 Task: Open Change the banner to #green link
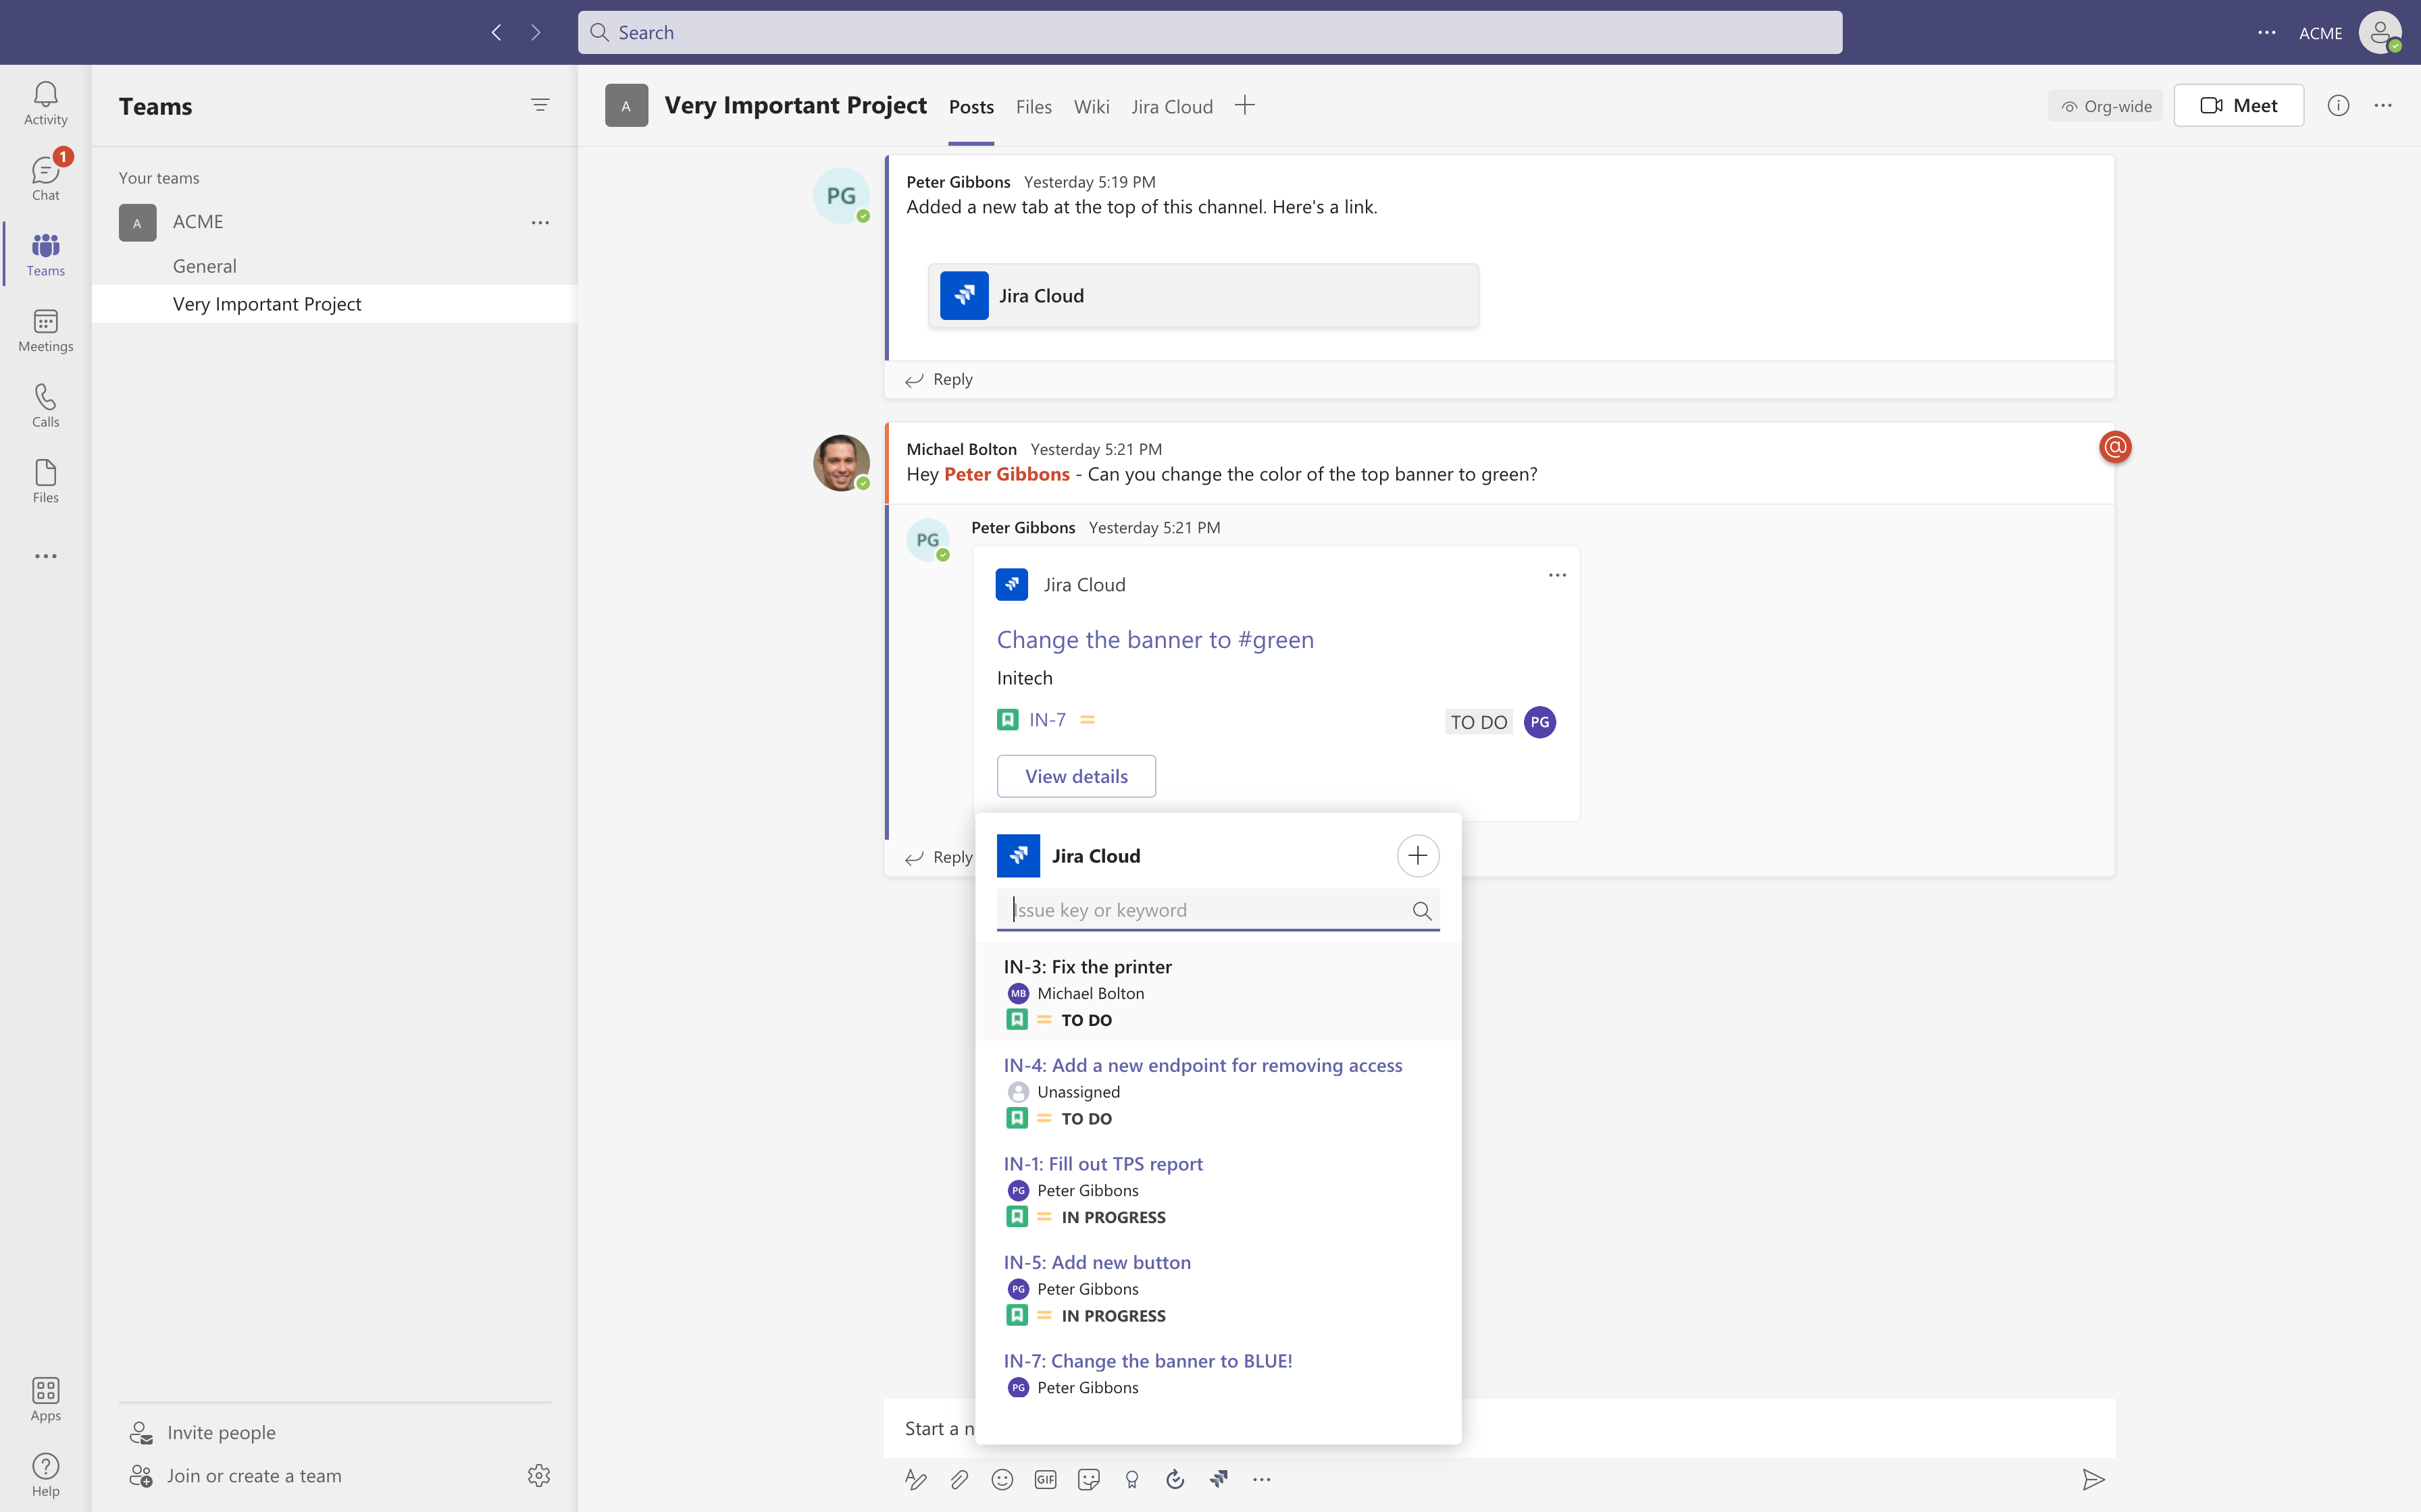click(1156, 640)
